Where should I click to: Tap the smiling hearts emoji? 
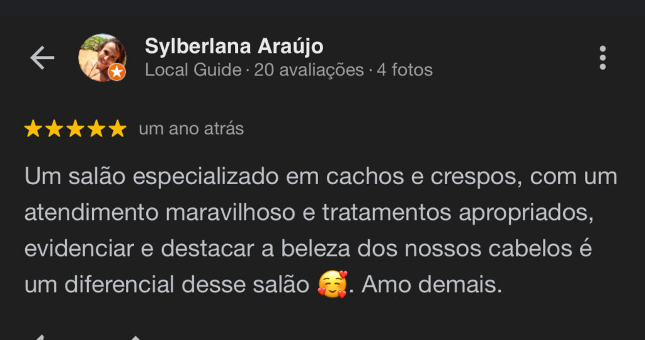tap(333, 284)
